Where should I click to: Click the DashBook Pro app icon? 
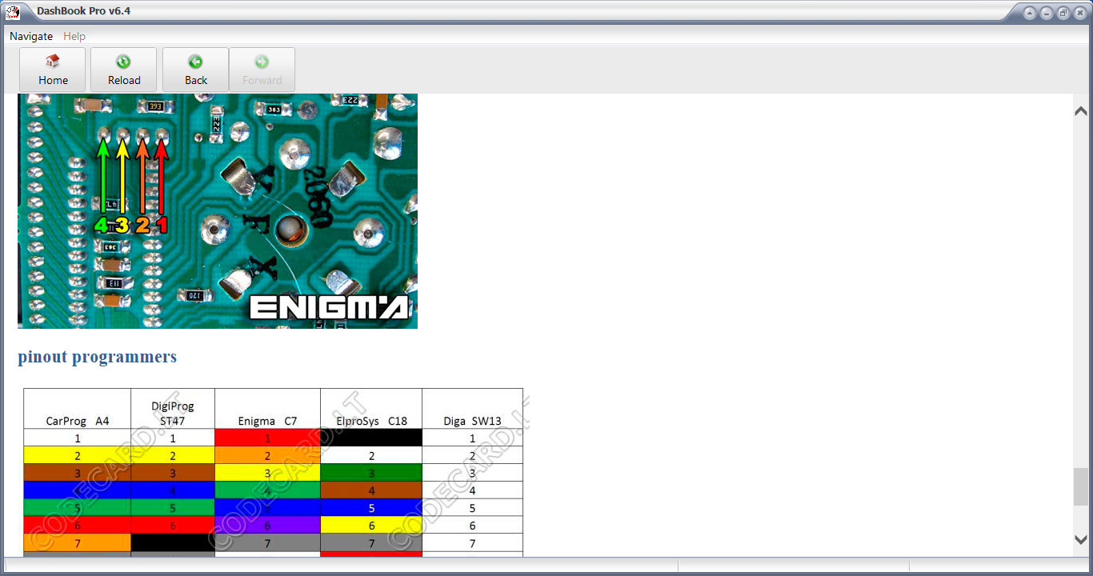[13, 11]
